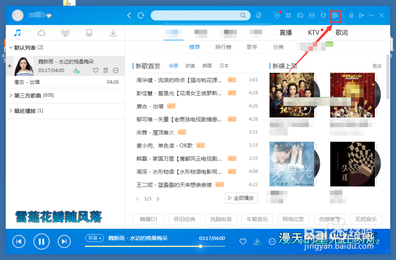Open the messages envelope icon
Screen dimensions: 396x260
[x=312, y=16]
